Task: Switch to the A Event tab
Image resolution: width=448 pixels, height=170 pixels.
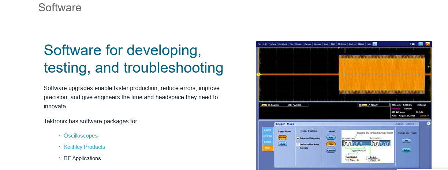Action: (268, 130)
